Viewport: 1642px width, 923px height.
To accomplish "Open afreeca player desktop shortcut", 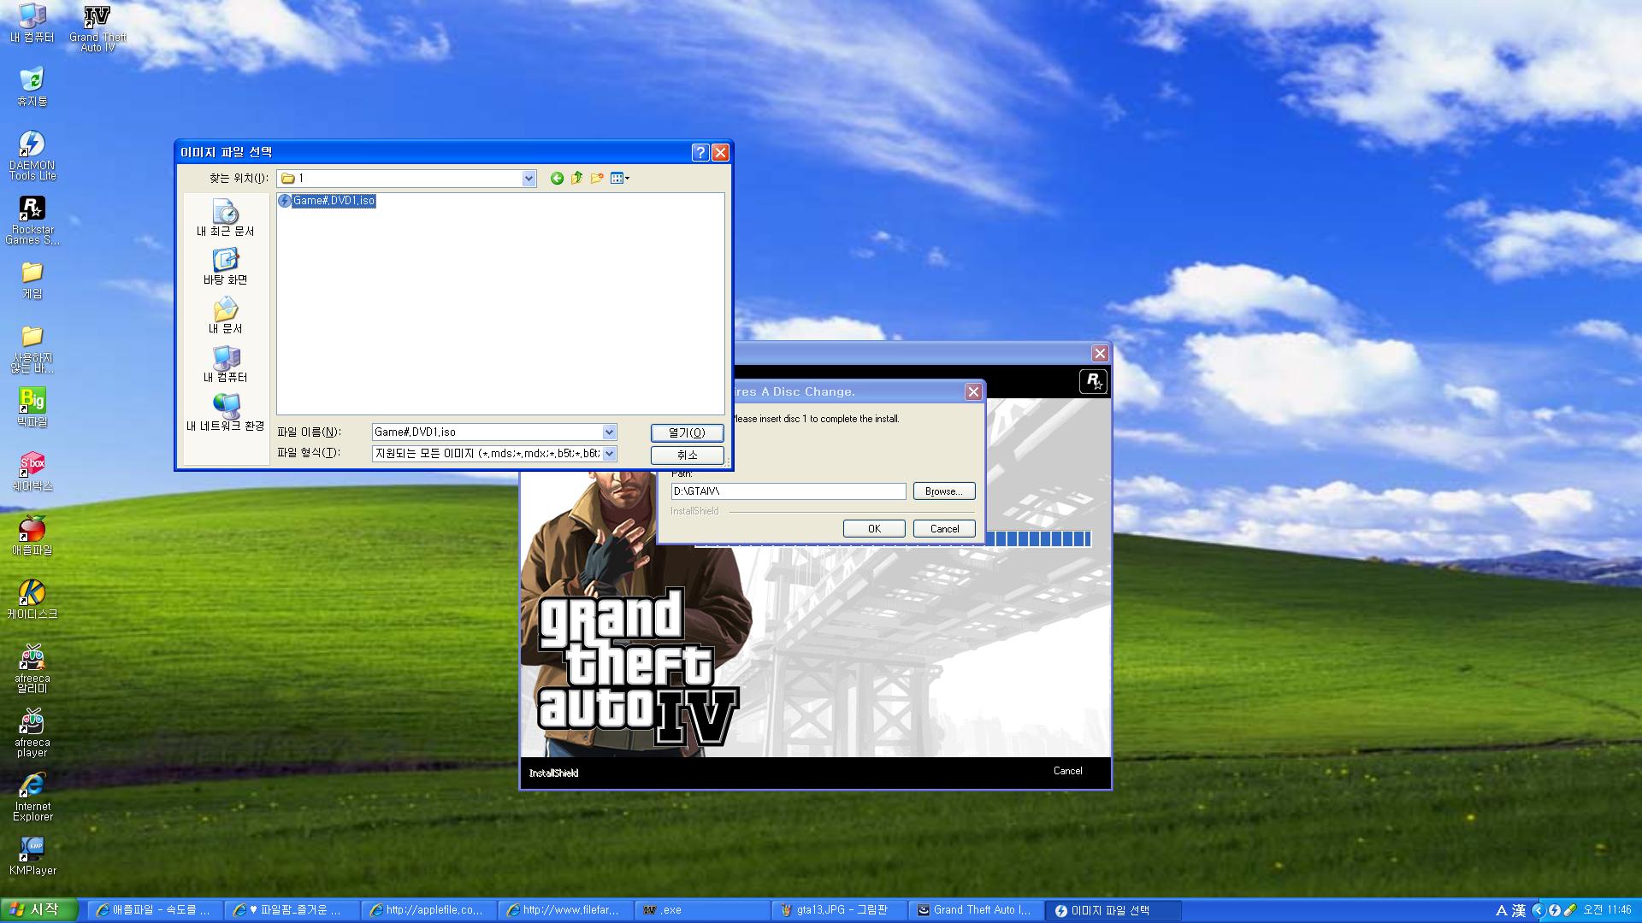I will pyautogui.click(x=32, y=733).
